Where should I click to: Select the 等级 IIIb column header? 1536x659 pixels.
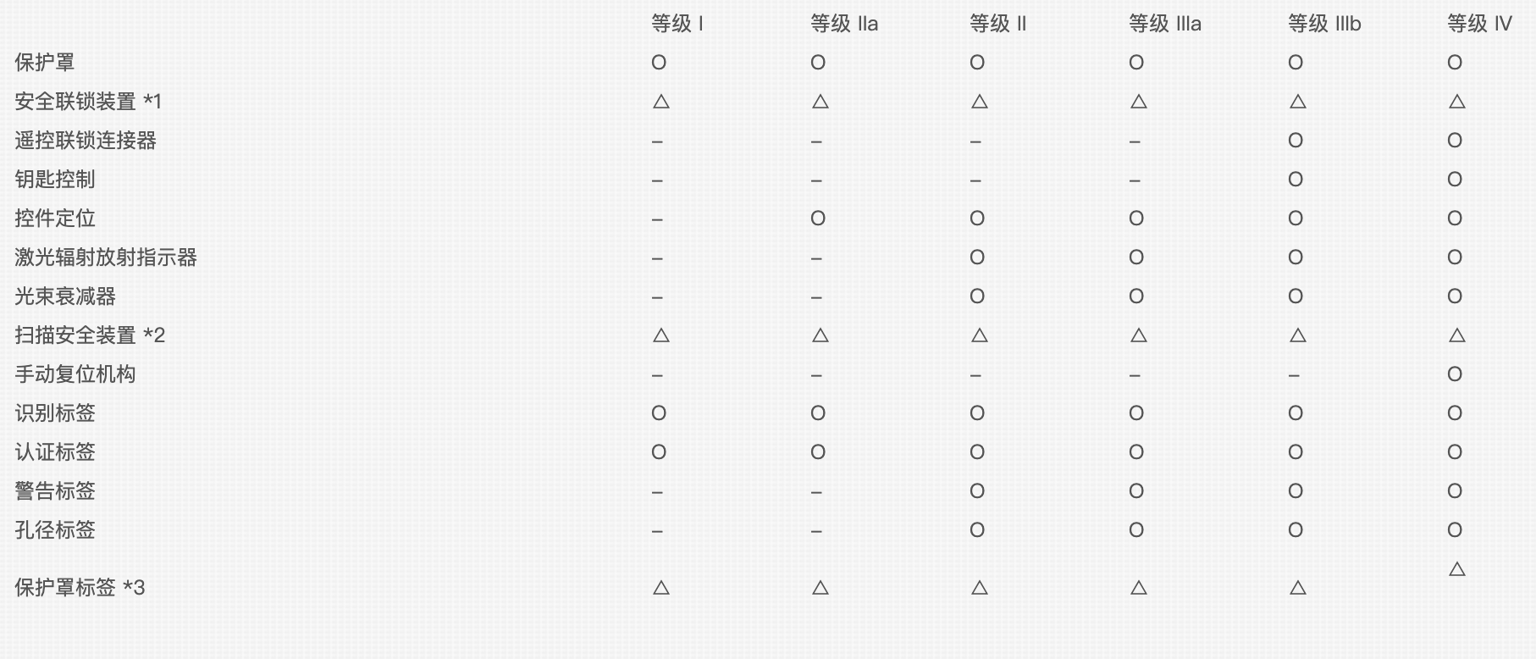click(x=1324, y=24)
